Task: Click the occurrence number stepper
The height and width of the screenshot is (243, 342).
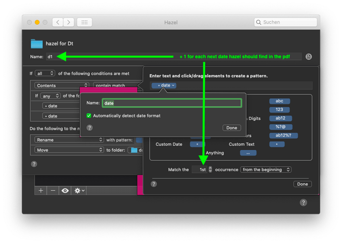Action: (x=210, y=170)
